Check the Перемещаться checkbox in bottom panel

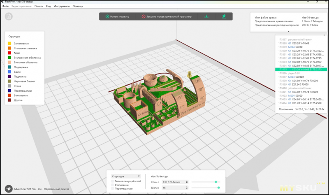coord(114,188)
